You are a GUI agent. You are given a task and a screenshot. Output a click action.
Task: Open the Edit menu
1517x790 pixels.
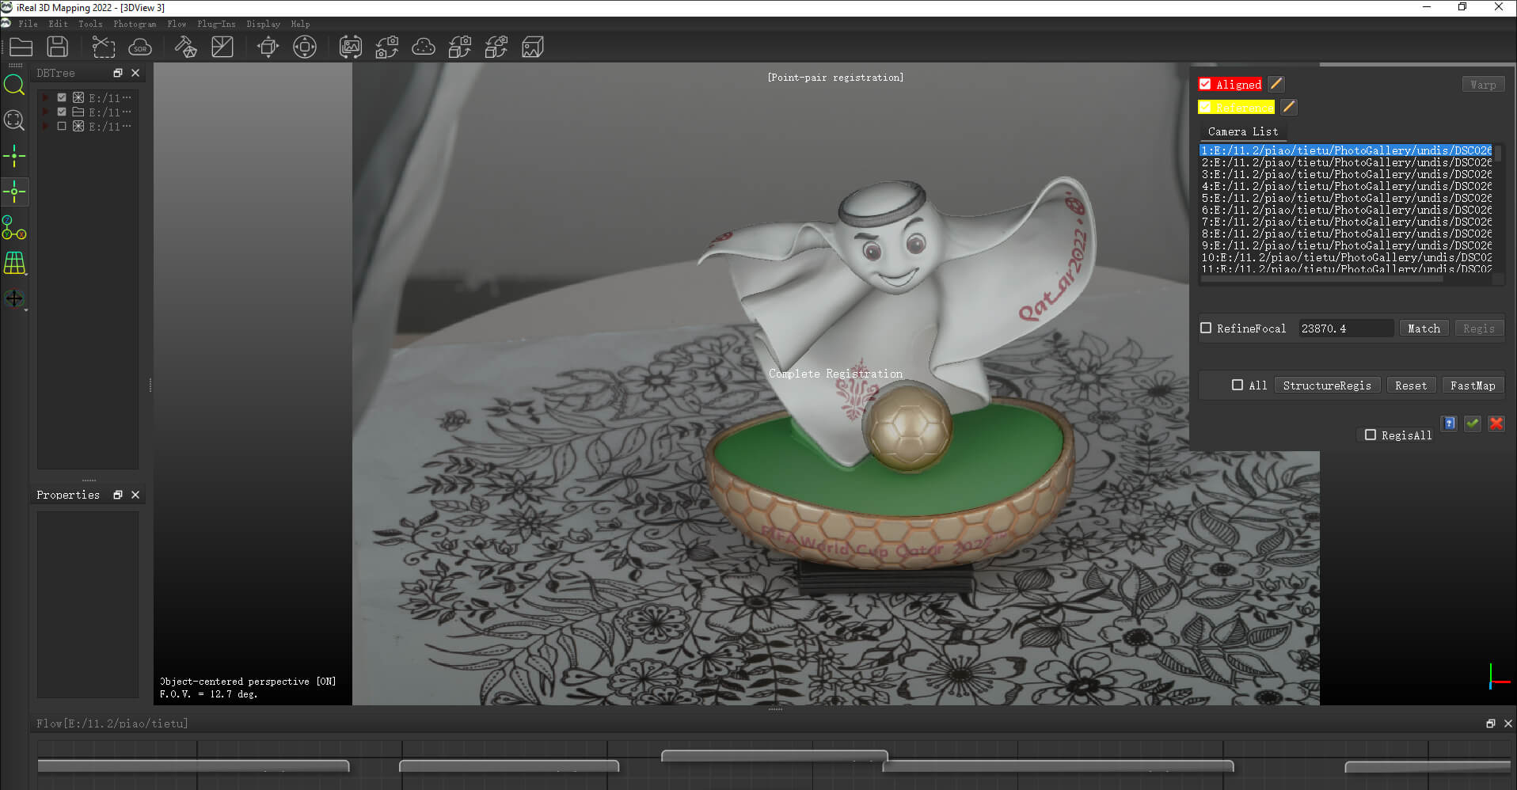[59, 24]
